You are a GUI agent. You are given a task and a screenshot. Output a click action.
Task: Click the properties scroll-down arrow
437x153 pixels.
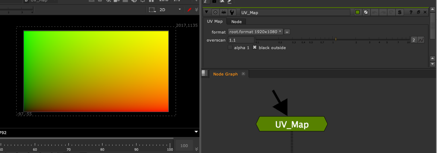pos(432,64)
